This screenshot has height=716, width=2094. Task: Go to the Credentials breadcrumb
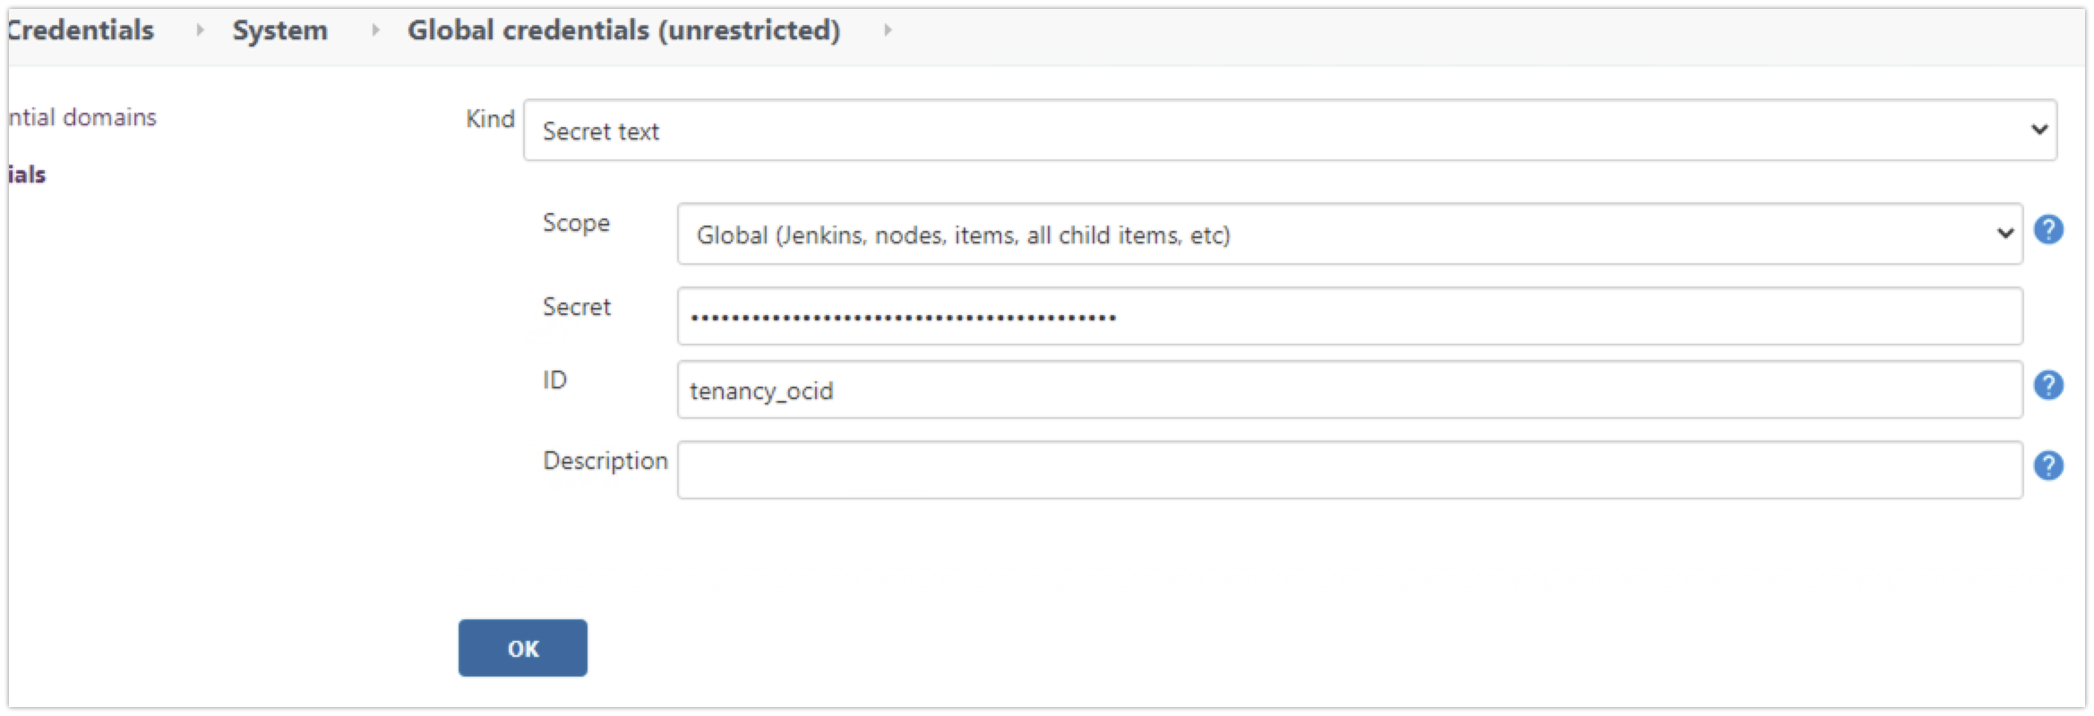tap(81, 30)
